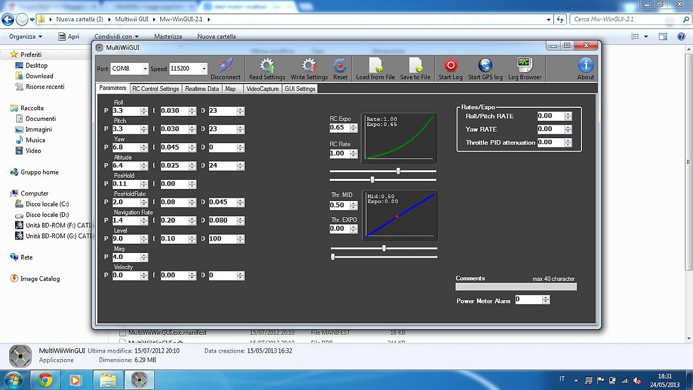Image resolution: width=693 pixels, height=390 pixels.
Task: Click the RC Expo slider handle
Action: pos(398,171)
